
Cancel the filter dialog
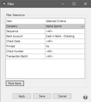(62, 96)
